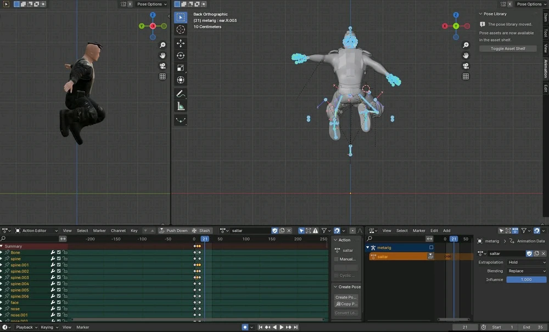
Task: Toggle camera view in left viewport
Action: tap(163, 66)
